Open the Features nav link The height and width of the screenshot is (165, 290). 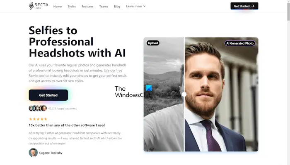(x=87, y=7)
